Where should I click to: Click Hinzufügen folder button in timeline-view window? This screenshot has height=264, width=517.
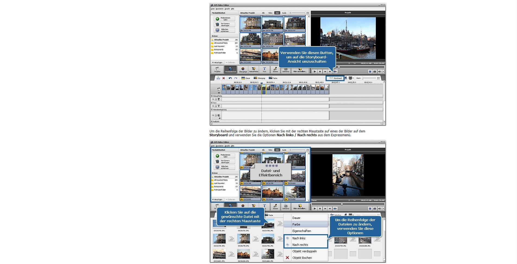coord(217,63)
